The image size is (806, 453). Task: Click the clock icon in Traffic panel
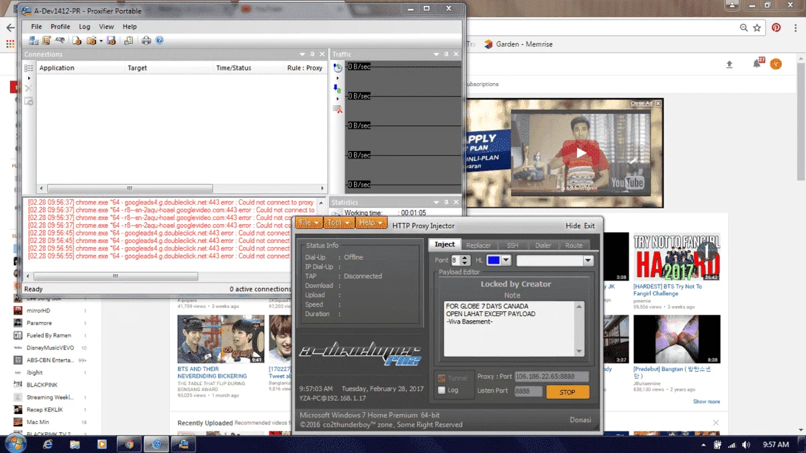coord(338,68)
